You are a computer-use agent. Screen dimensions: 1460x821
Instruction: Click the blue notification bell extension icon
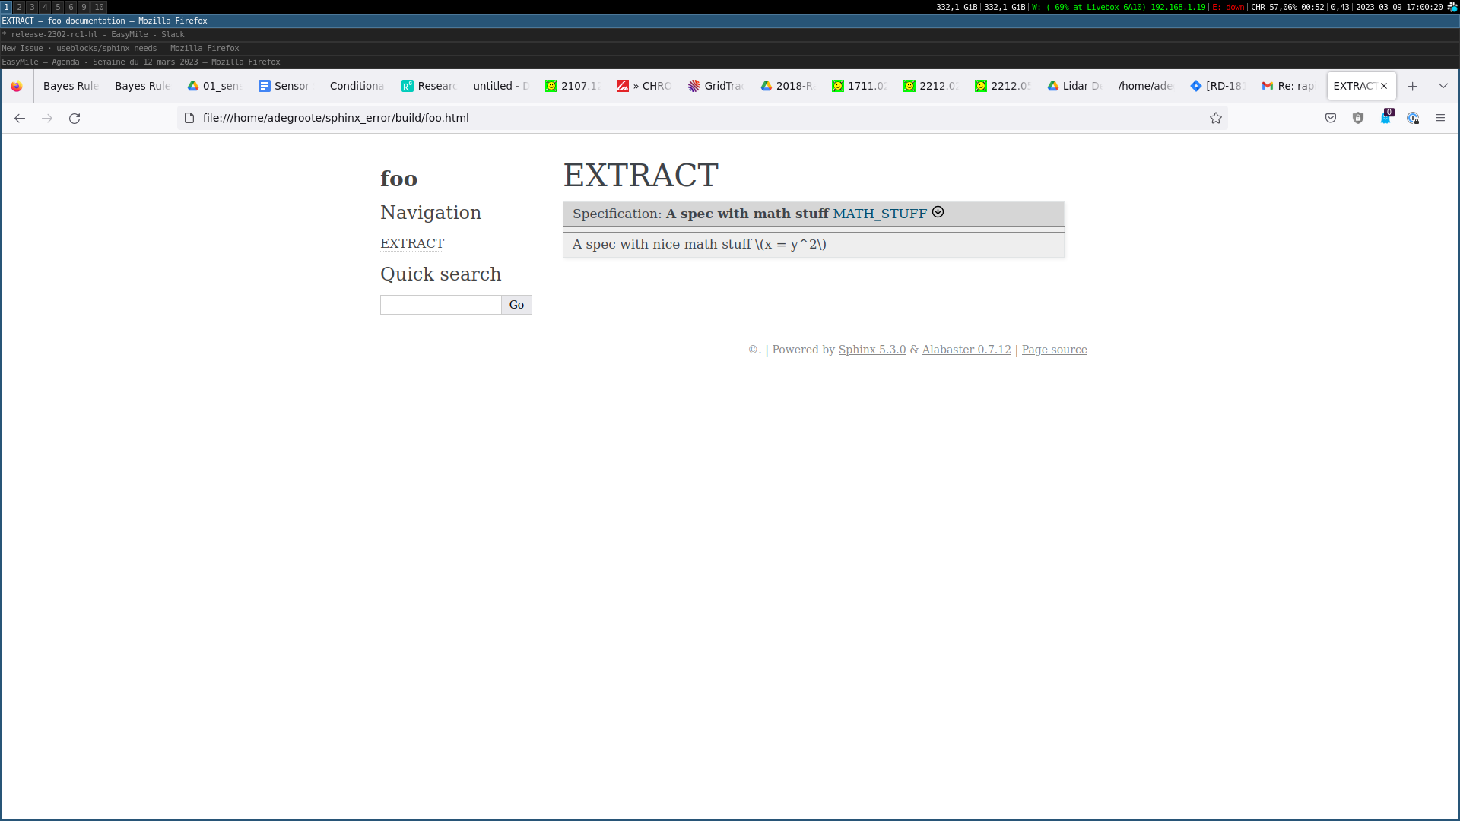point(1386,118)
